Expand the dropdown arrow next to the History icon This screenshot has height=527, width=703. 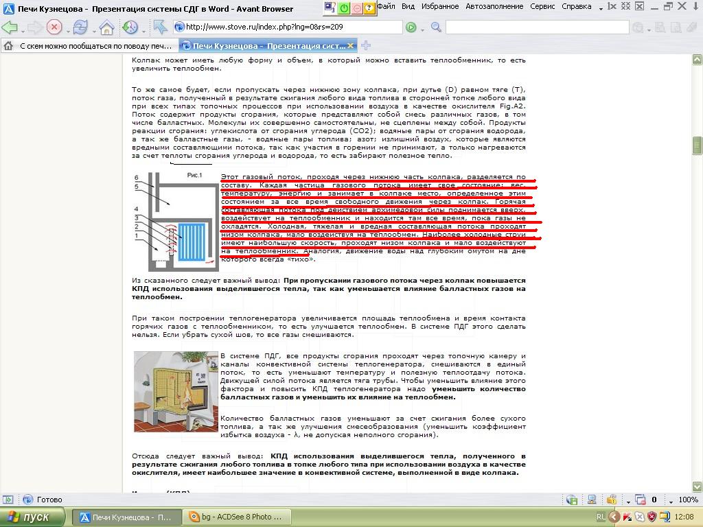tap(143, 30)
